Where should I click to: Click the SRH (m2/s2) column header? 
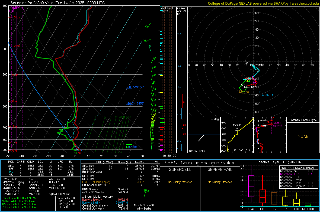[x=104, y=162]
